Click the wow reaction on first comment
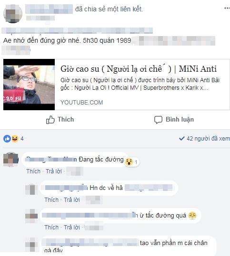Viewport: 230px width, 256px height. (129, 162)
